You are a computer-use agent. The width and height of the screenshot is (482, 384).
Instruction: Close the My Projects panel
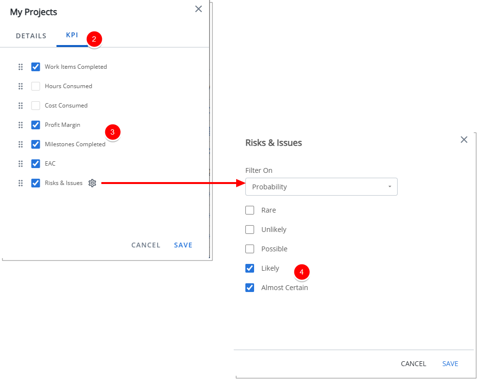(198, 9)
